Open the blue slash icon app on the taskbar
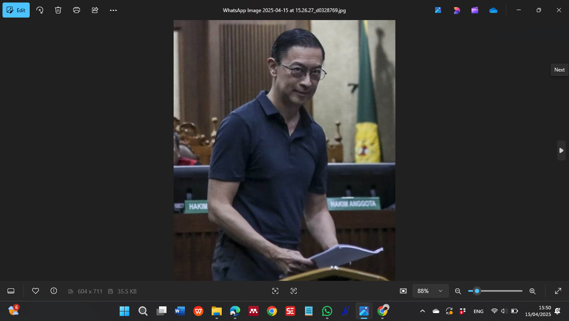The height and width of the screenshot is (321, 569). tap(345, 311)
